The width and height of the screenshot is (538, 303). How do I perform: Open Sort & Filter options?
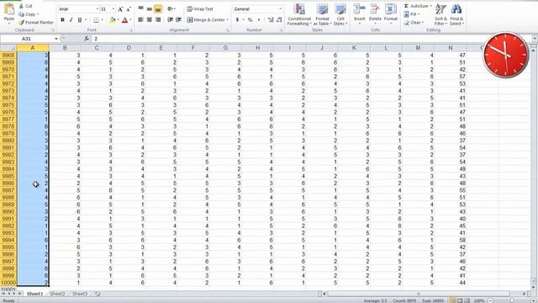[x=440, y=15]
